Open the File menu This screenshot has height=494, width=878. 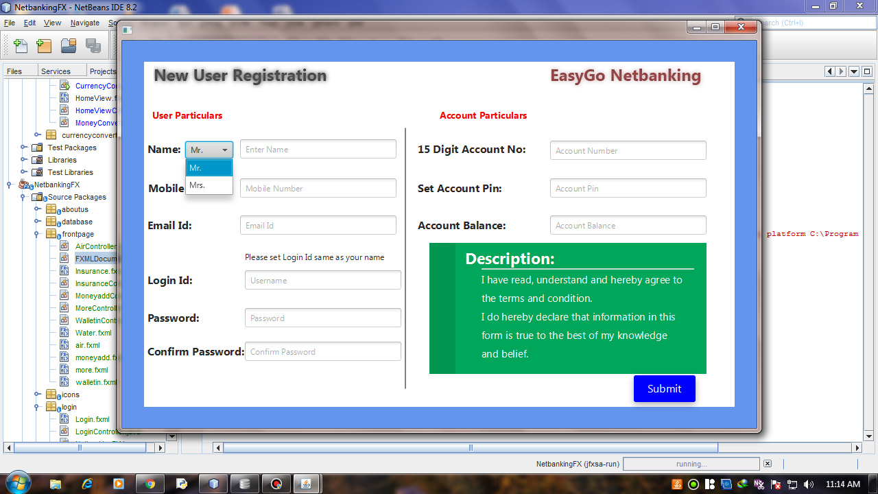tap(10, 23)
